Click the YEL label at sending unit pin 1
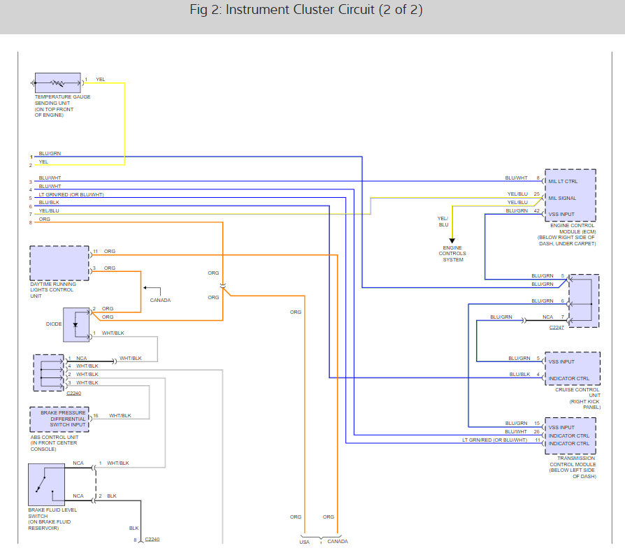Viewport: 625px width, 555px height. 101,79
